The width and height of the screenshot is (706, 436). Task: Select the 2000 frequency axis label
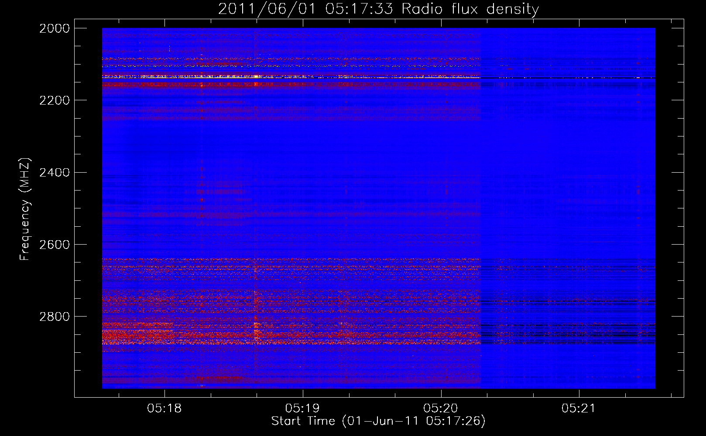55,28
